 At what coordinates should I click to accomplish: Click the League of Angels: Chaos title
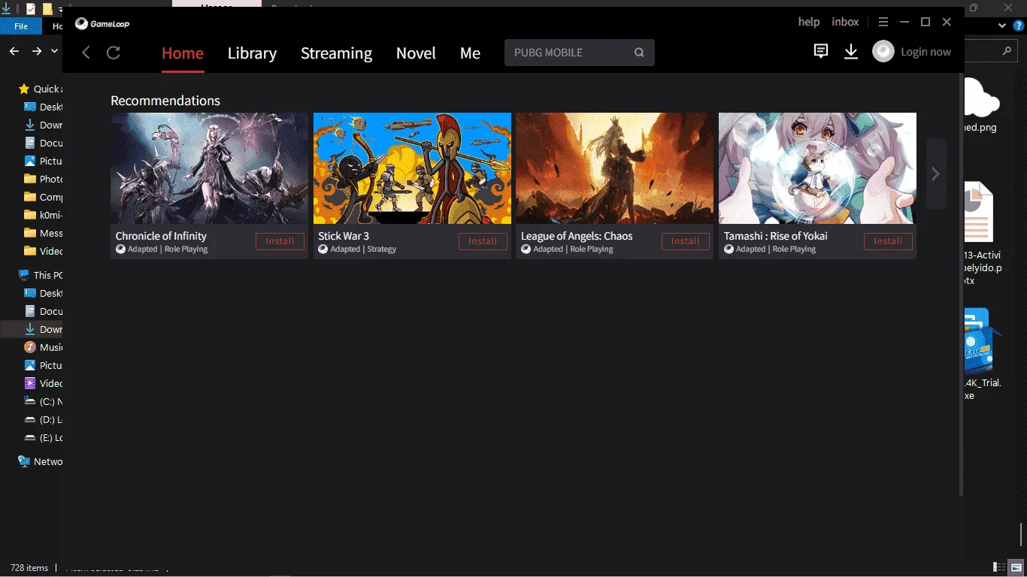pos(577,236)
